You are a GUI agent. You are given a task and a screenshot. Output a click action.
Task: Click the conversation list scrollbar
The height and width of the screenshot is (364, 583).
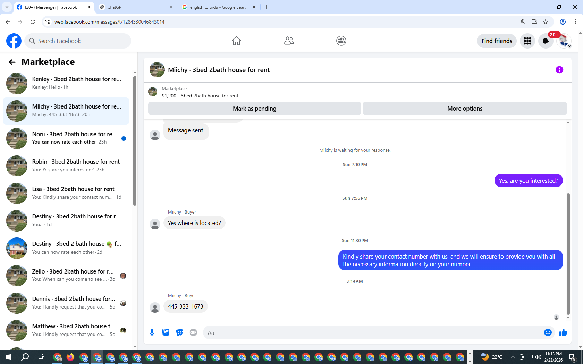click(x=135, y=140)
